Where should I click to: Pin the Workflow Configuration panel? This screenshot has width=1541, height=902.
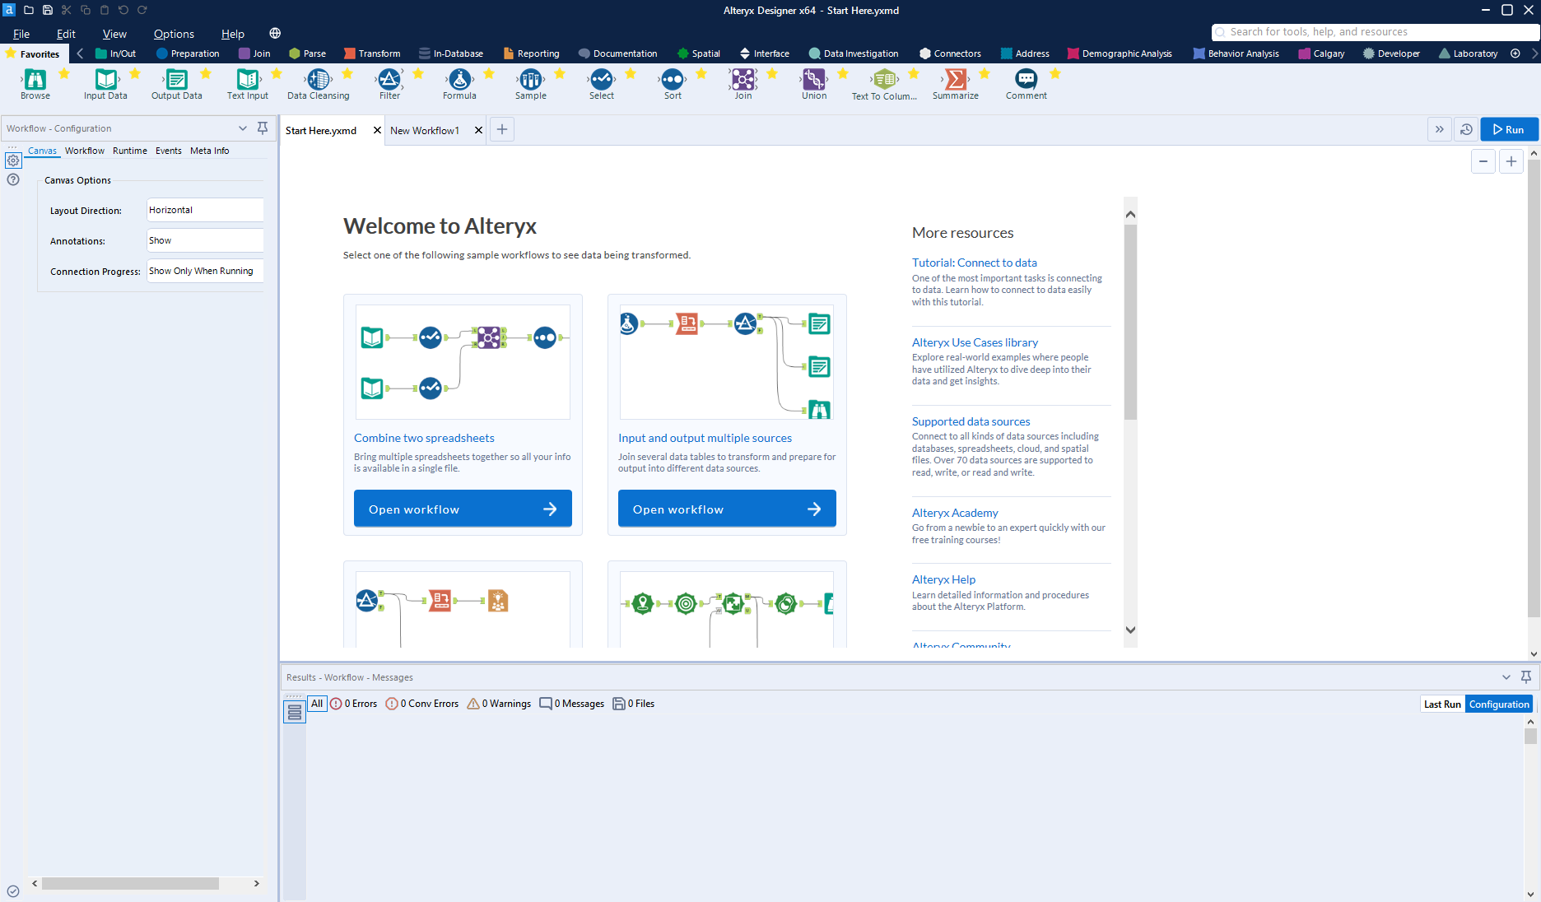pos(262,128)
